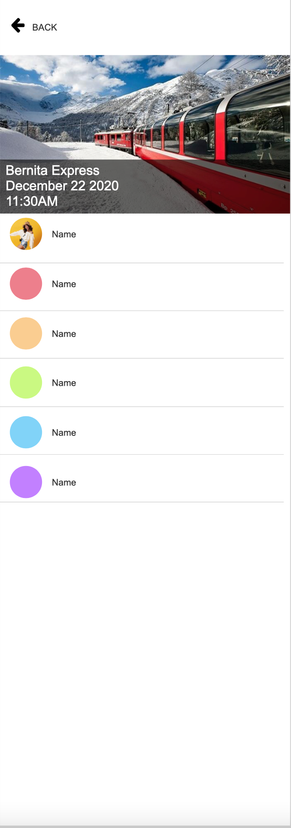Open the Name beside the green avatar
Viewport: 291px width, 828px height.
[64, 383]
